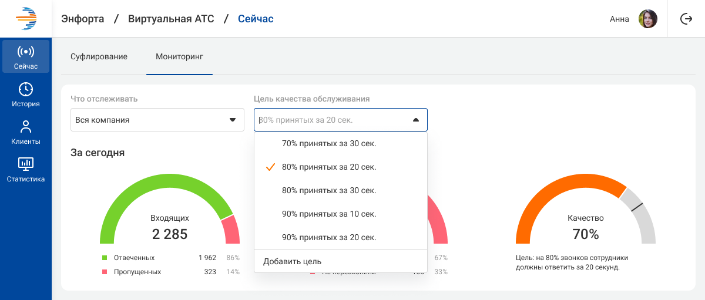Select 80% принятых за 30 сек. option

point(329,191)
